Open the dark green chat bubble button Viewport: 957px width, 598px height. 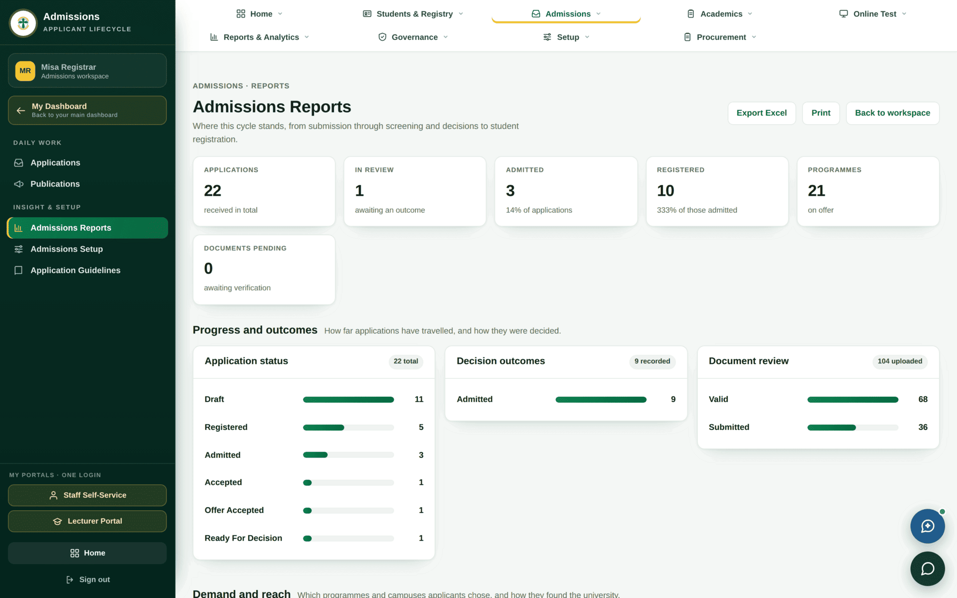click(928, 569)
